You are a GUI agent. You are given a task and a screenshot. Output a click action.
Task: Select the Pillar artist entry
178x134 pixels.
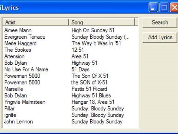[x=10, y=108]
